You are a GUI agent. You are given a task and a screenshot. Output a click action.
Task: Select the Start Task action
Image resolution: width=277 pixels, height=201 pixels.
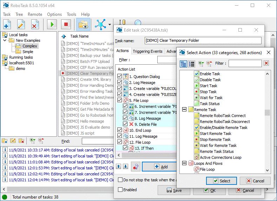(208, 86)
